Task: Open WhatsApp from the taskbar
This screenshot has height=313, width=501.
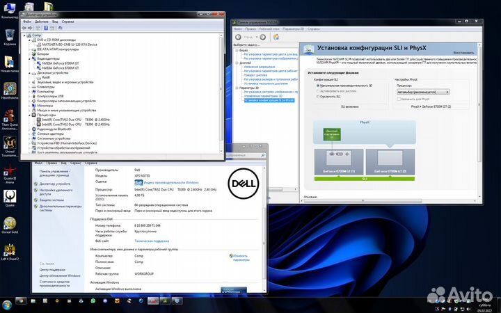Action: pos(93,301)
